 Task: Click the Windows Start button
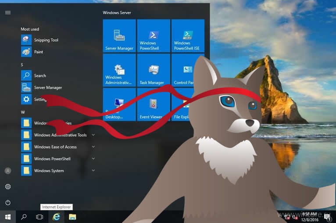click(x=8, y=217)
